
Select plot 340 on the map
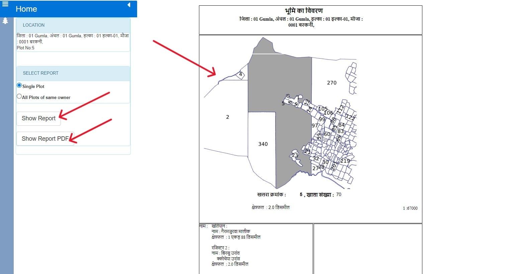pos(263,144)
